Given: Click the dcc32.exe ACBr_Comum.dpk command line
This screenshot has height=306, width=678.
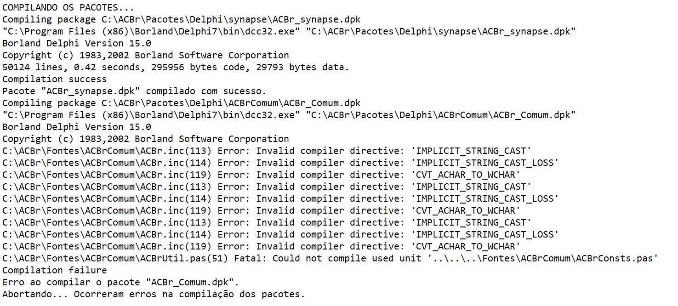Looking at the screenshot, I should [289, 115].
